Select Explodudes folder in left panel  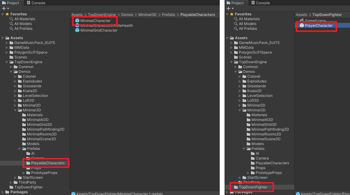pos(30,81)
